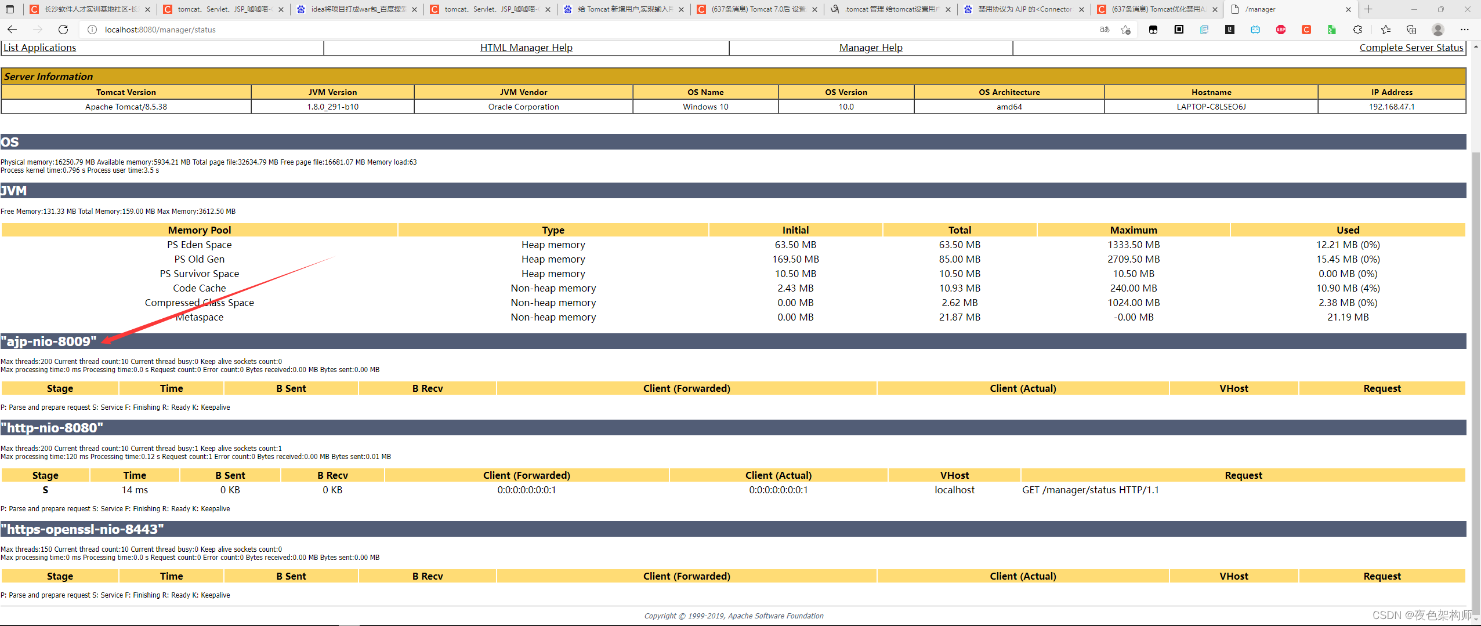Viewport: 1481px width, 626px height.
Task: Close the /manager tab
Action: click(x=1348, y=9)
